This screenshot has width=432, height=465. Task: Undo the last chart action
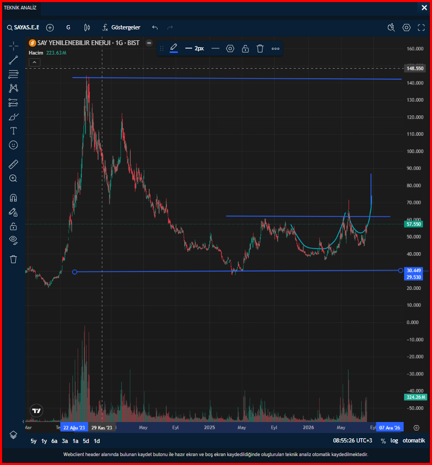(155, 28)
